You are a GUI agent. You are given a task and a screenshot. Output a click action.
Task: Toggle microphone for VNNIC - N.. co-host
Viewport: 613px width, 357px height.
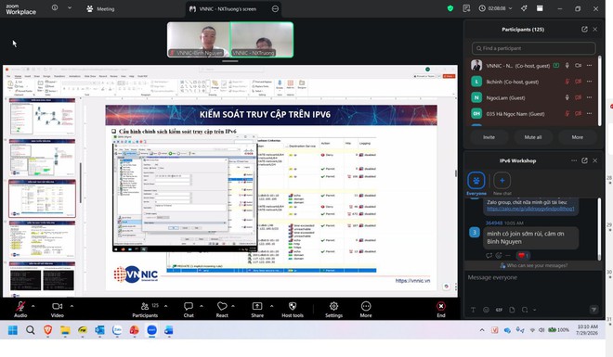pos(567,66)
